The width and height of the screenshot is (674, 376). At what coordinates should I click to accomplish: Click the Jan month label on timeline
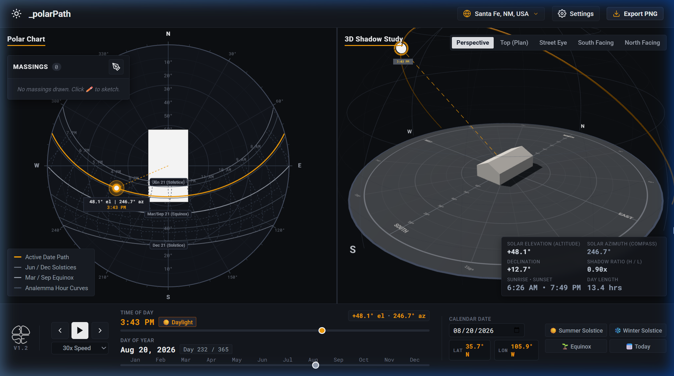[135, 360]
